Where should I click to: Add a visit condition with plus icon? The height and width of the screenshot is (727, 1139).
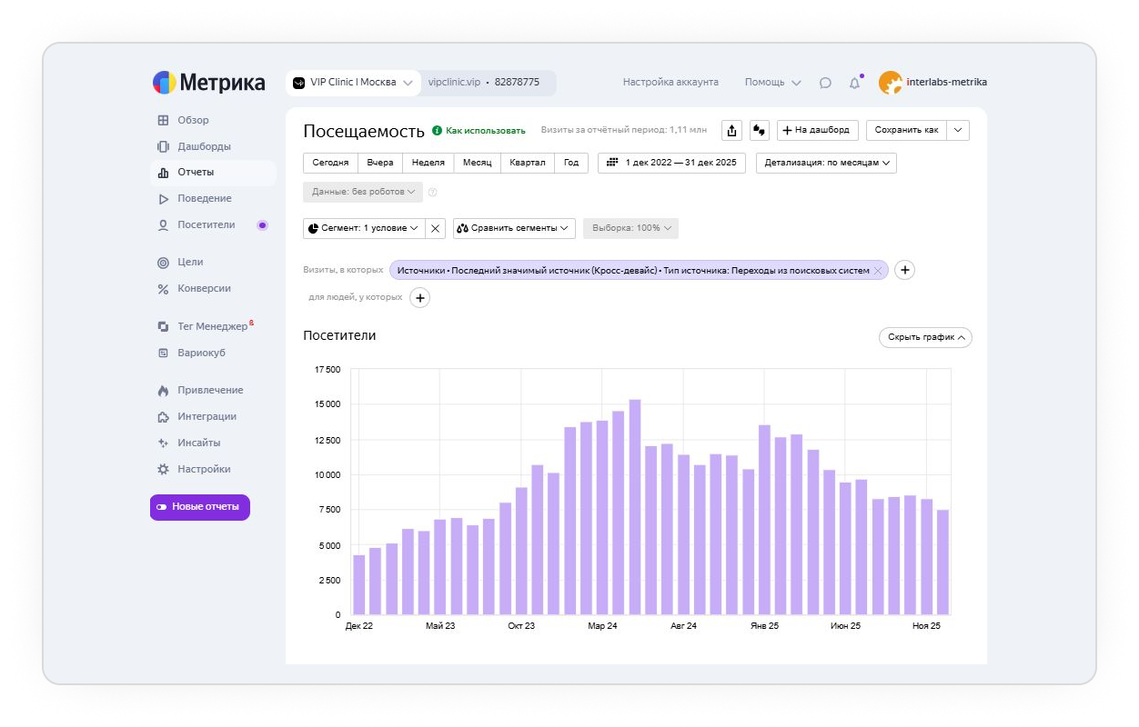click(x=904, y=270)
